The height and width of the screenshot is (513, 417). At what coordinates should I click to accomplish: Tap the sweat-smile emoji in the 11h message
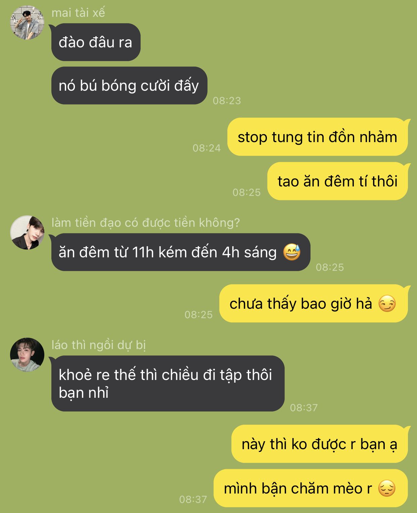[x=292, y=252]
